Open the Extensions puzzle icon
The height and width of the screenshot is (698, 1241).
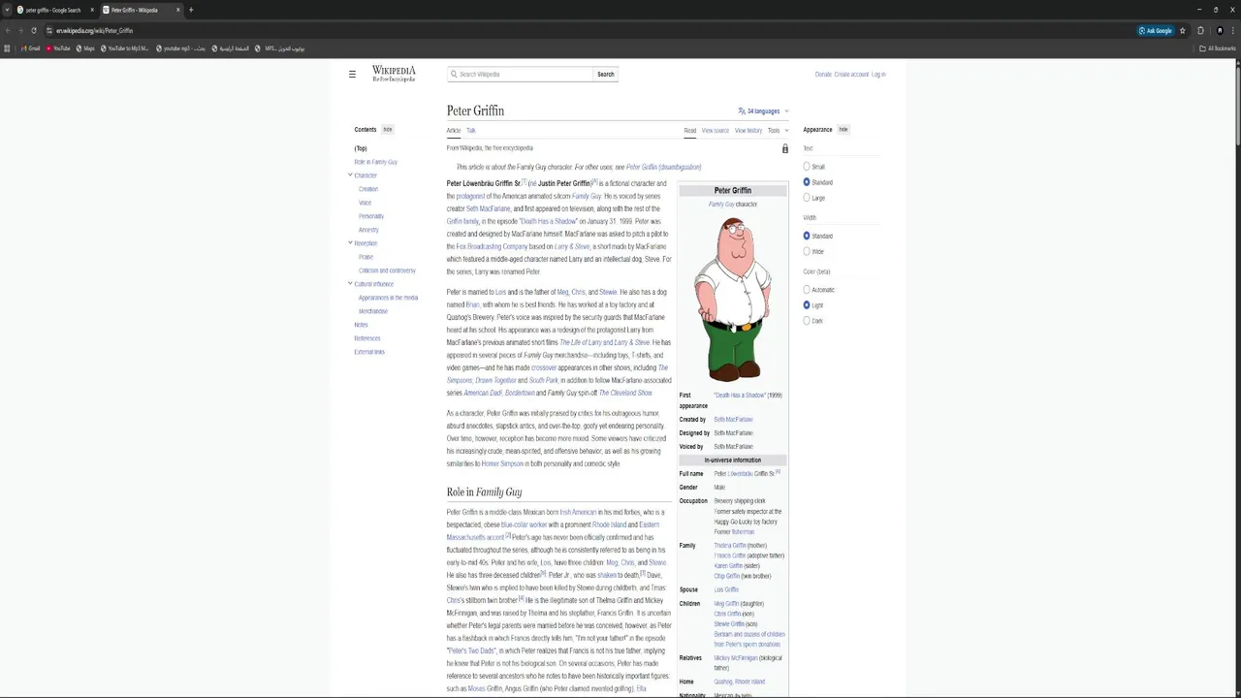click(x=1200, y=30)
